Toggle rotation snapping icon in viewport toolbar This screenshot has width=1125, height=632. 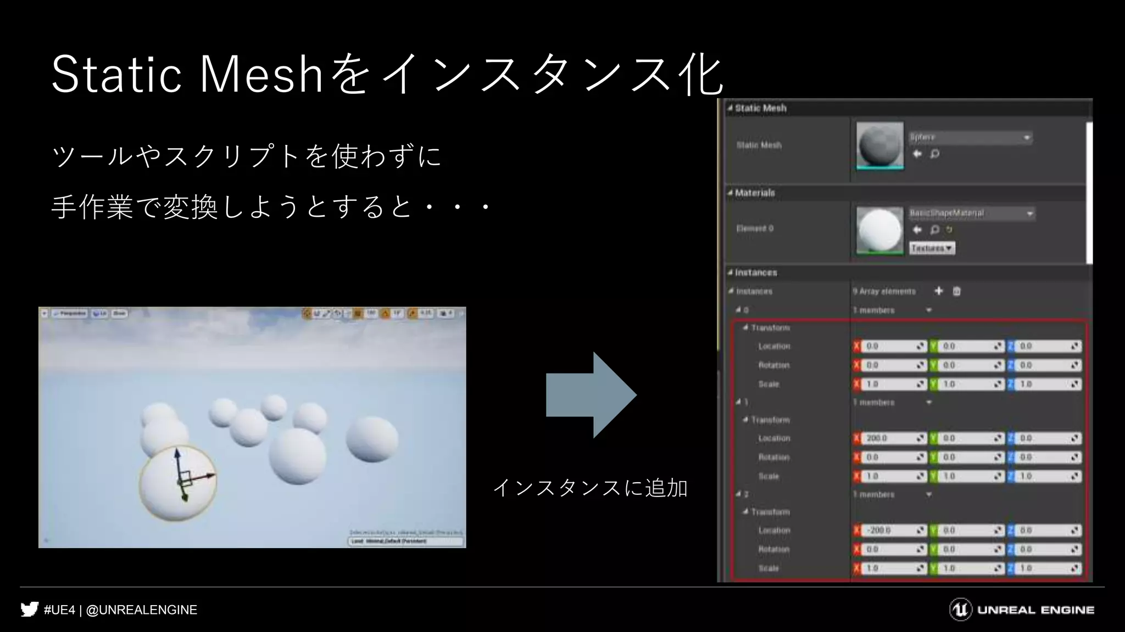click(x=385, y=313)
